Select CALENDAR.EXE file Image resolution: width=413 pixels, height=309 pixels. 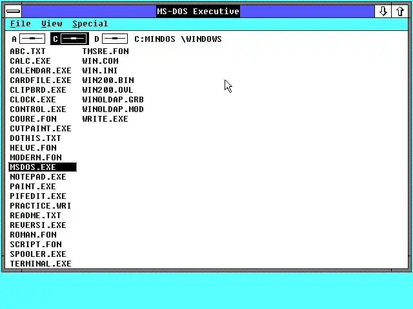coord(41,71)
